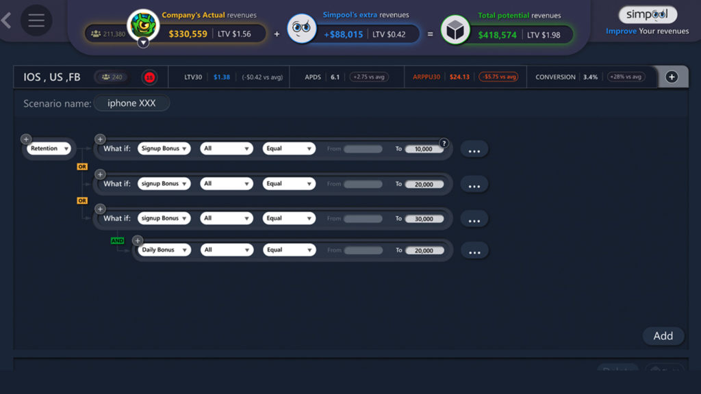Image resolution: width=701 pixels, height=394 pixels.
Task: Click plus icon above Retention selector
Action: coord(26,139)
